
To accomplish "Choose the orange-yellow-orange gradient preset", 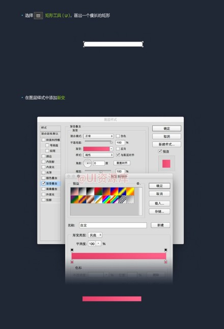I will [130, 191].
